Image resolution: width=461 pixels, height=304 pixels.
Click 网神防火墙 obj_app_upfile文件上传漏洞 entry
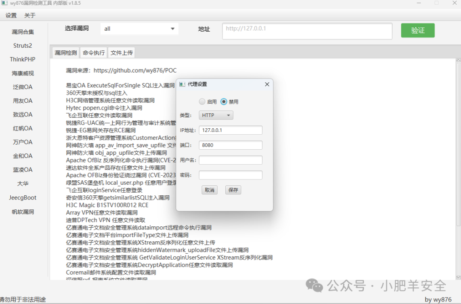tap(117, 153)
